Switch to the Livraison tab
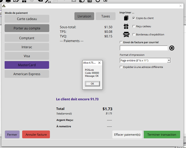The image size is (186, 148). click(x=84, y=16)
